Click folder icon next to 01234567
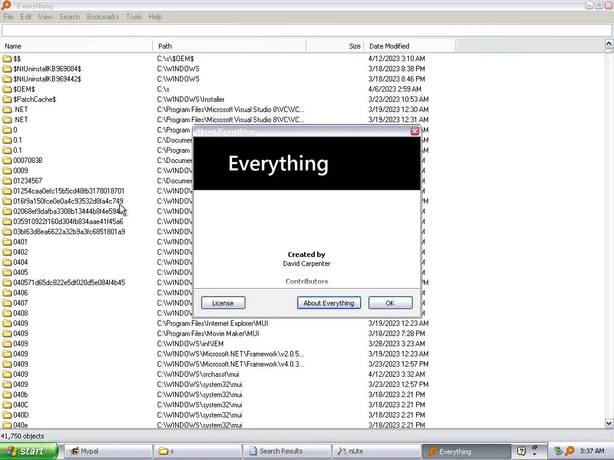Viewport: 614px width, 460px height. tap(7, 181)
